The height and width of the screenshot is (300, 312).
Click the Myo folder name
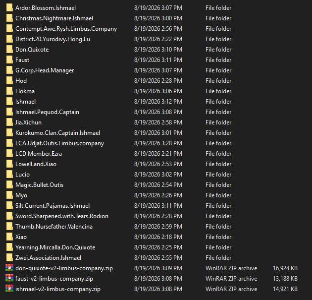(x=21, y=195)
